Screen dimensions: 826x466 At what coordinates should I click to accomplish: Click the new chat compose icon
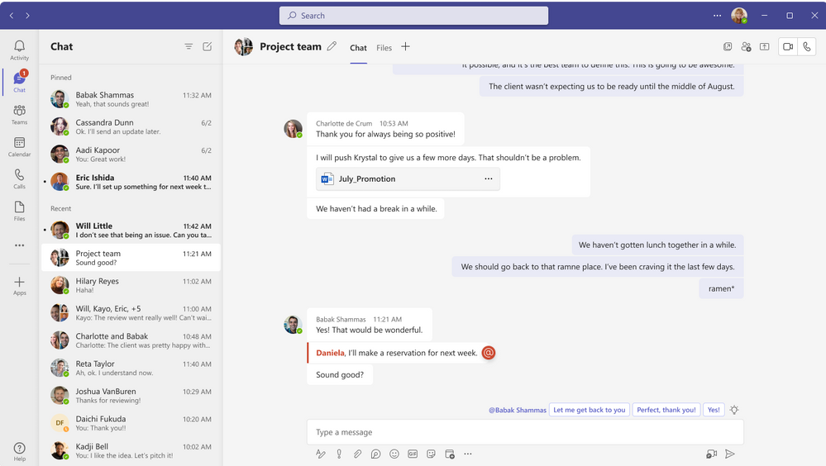point(208,47)
